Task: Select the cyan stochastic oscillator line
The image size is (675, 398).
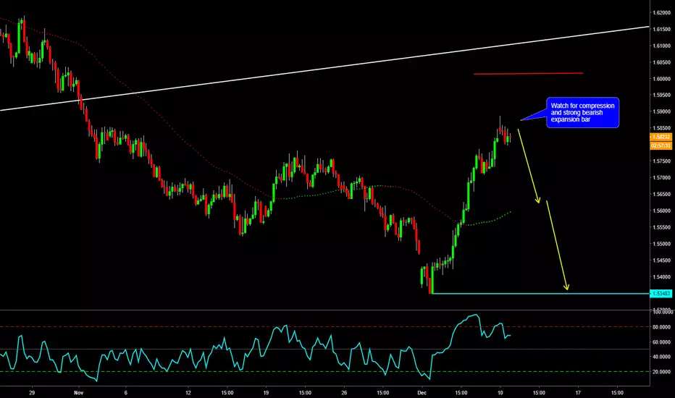Action: [254, 347]
